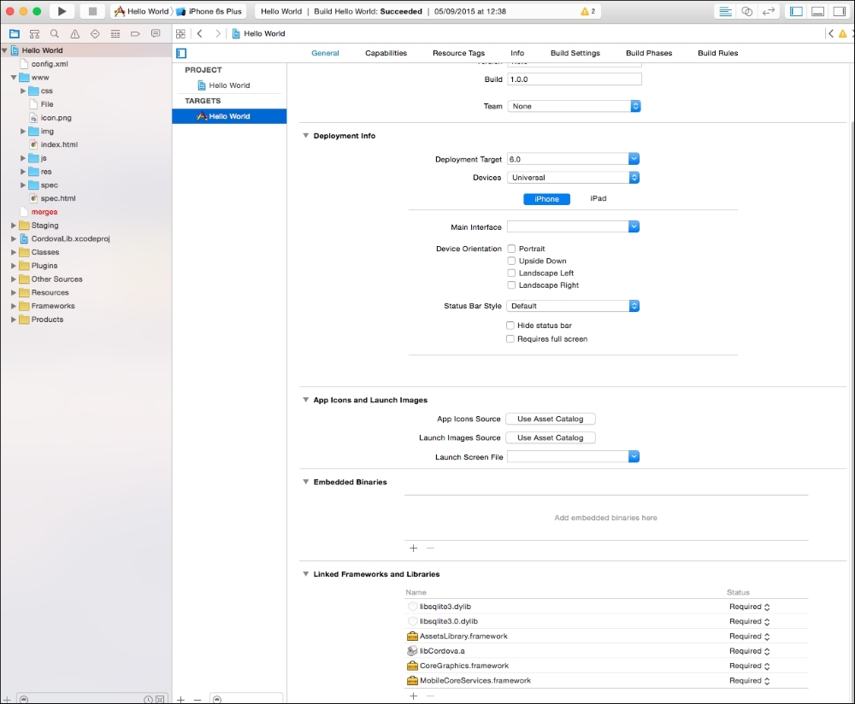Show the standard editor
The height and width of the screenshot is (704, 855).
point(725,11)
